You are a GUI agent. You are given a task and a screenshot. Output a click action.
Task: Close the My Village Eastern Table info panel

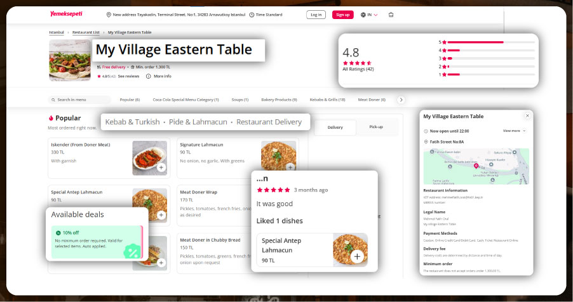coord(527,116)
